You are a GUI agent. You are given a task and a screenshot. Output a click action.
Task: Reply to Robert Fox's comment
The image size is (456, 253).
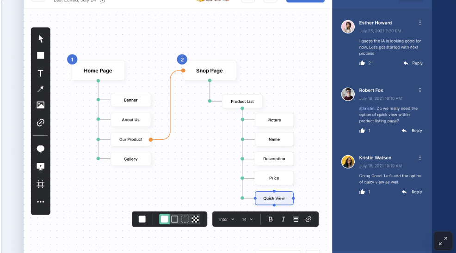pos(412,130)
